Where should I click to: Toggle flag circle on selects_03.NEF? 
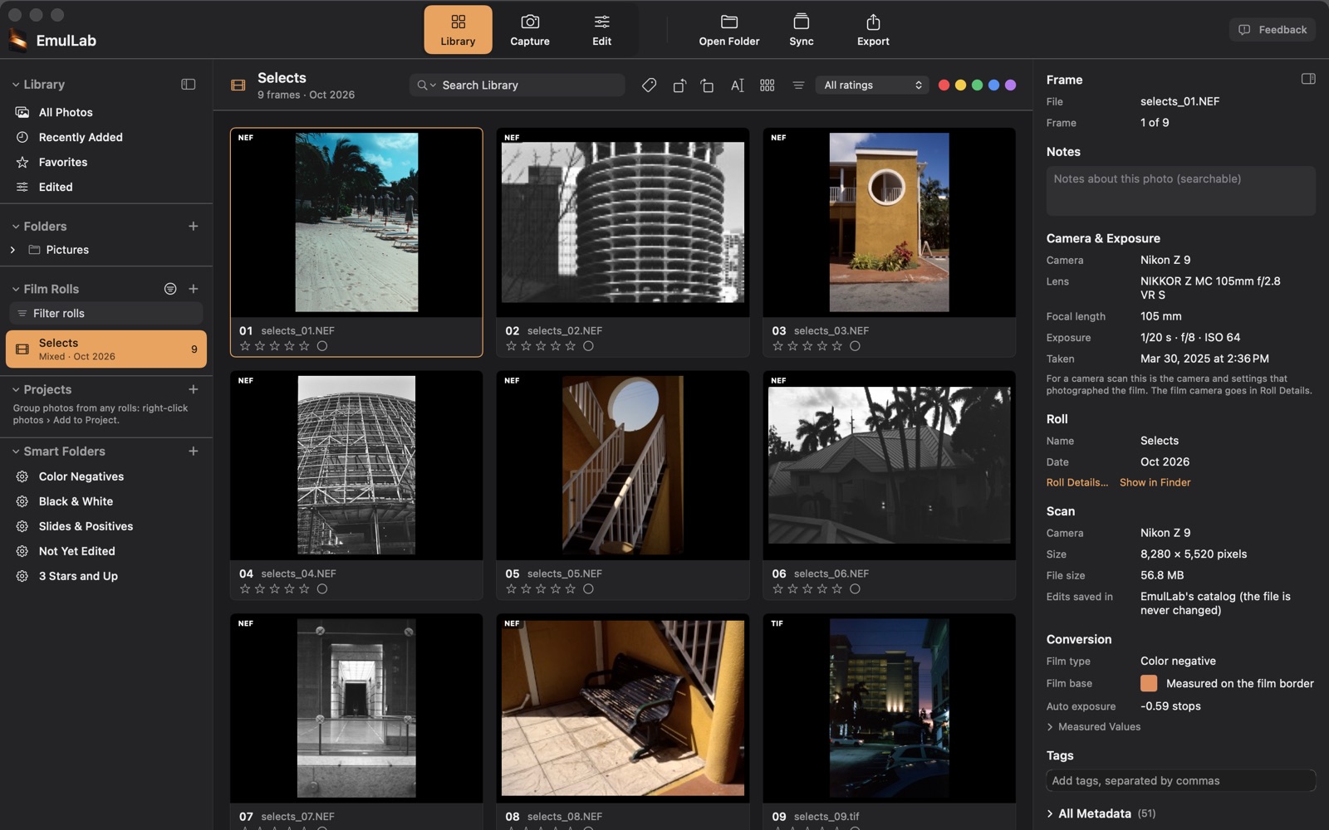click(x=855, y=346)
